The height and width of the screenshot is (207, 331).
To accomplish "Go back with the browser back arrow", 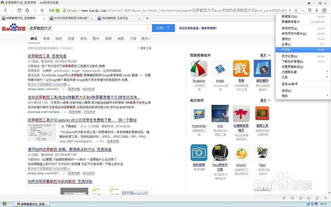I will pyautogui.click(x=6, y=10).
